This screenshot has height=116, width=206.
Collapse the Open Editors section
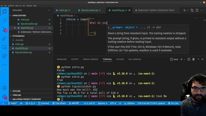click(19, 15)
